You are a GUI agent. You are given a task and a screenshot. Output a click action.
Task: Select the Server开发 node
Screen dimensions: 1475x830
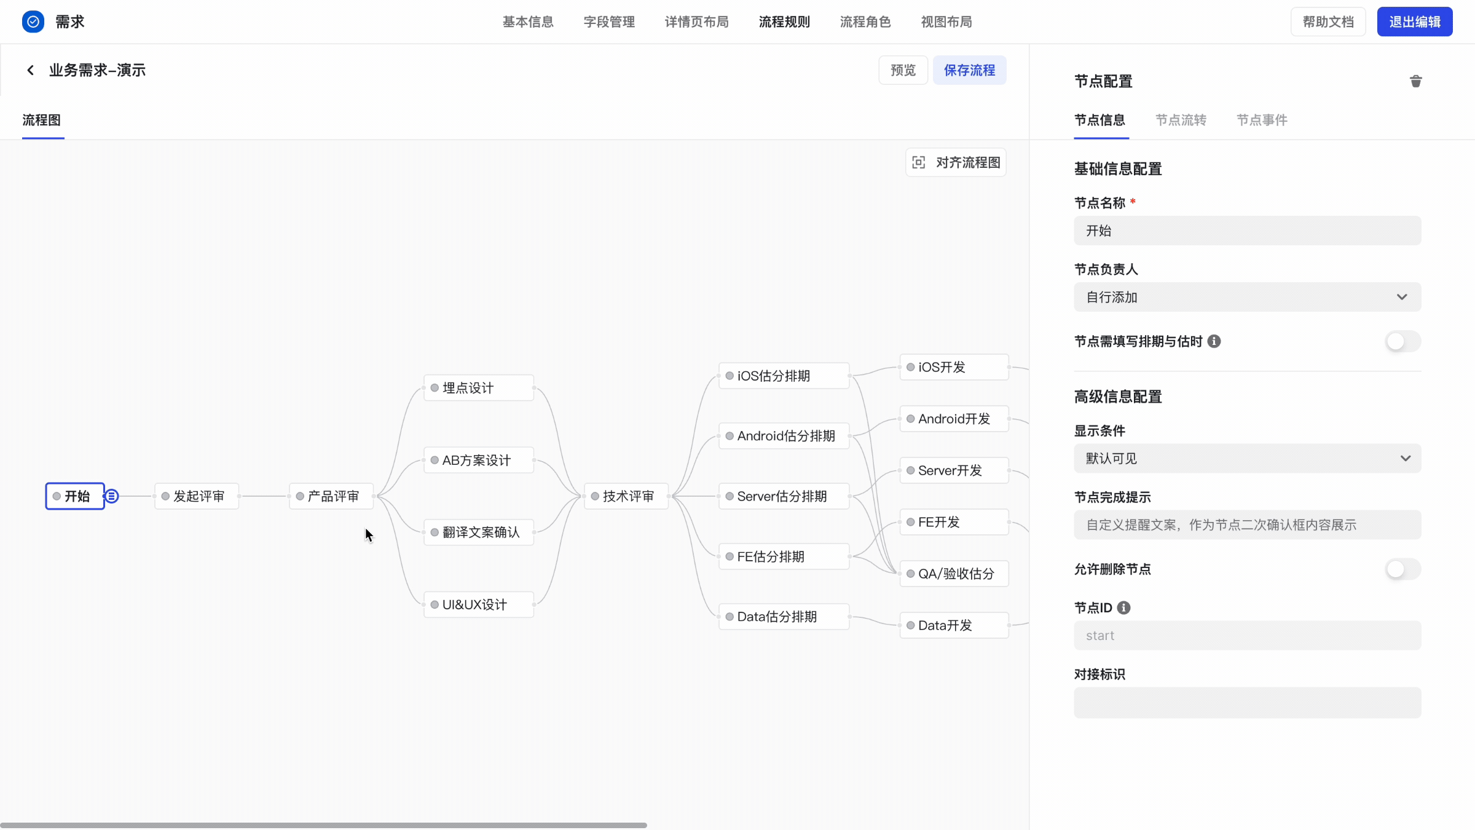(954, 470)
